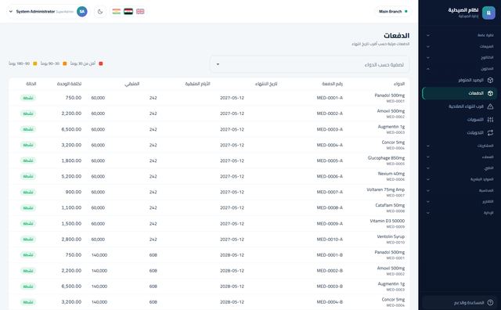Click the Augmentin 1g row with MED-0003-A
Image resolution: width=501 pixels, height=310 pixels.
click(209, 129)
